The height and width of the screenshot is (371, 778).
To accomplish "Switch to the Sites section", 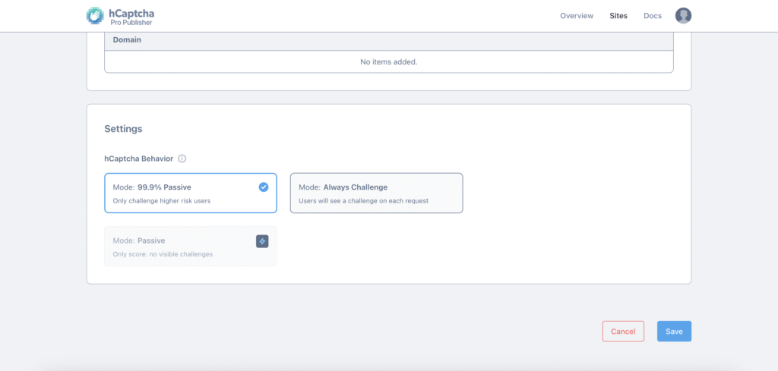I will coord(618,16).
